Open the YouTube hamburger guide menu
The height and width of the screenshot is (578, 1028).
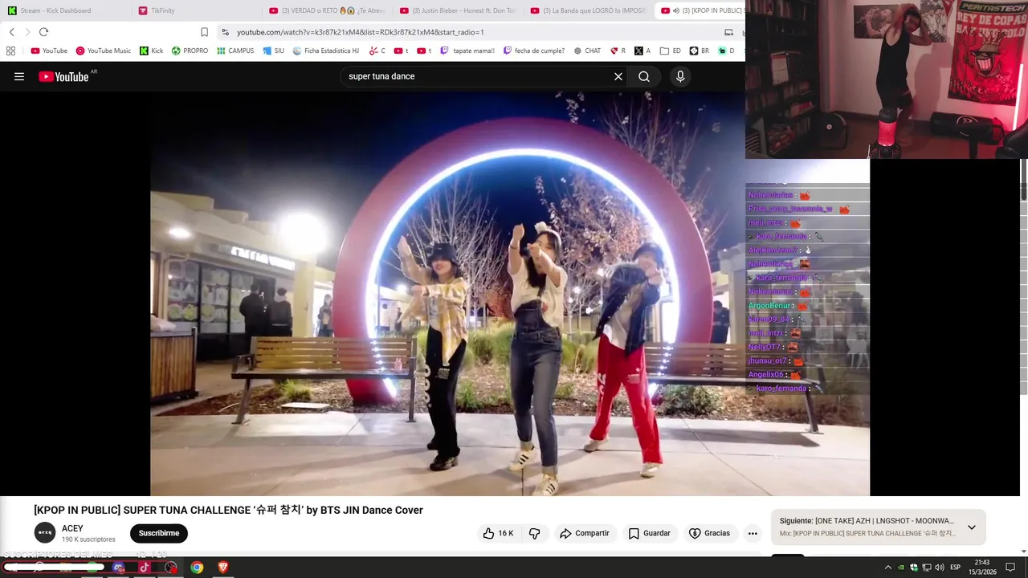tap(19, 76)
